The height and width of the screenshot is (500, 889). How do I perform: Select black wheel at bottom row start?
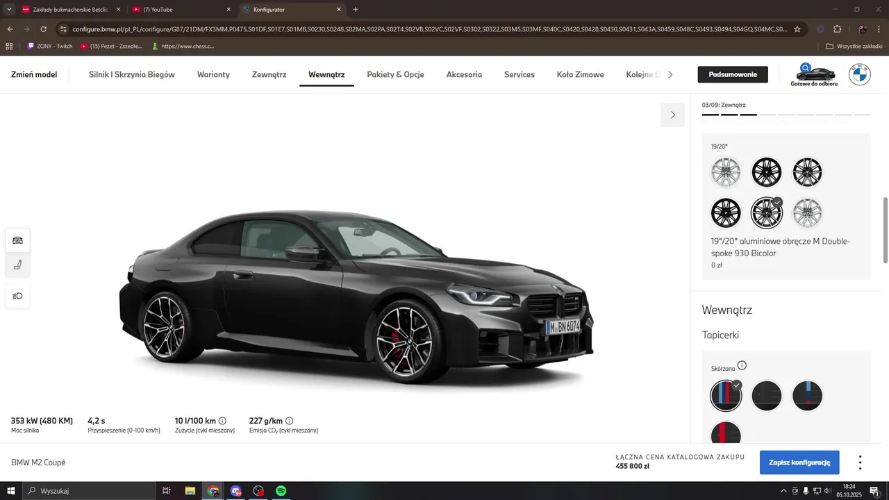click(x=726, y=213)
